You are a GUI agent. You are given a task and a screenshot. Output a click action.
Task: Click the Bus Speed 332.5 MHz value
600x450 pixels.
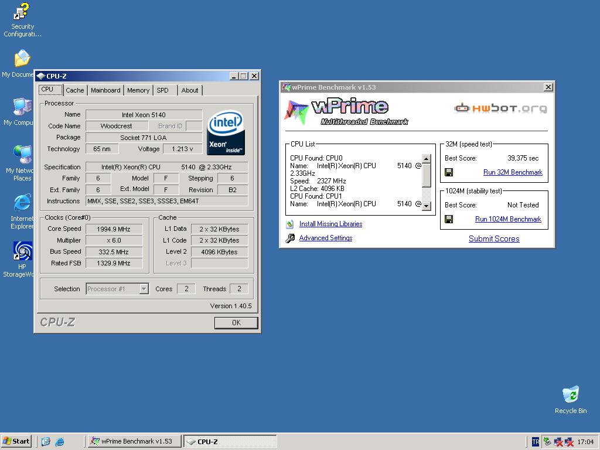click(114, 252)
